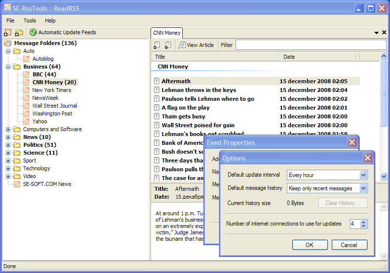Click the mark all read checkmark icon

point(168,45)
